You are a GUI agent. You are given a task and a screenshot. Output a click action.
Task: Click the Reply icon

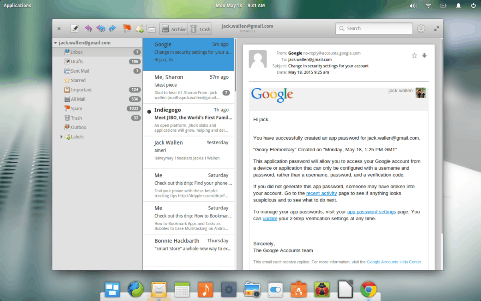tap(88, 28)
